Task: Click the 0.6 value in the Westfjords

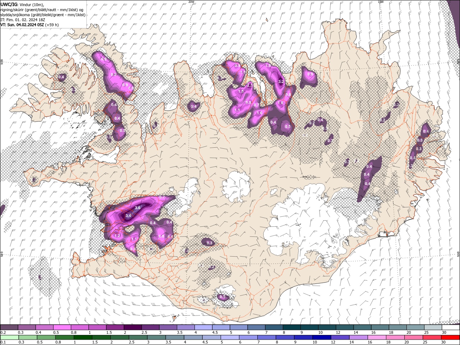Action: click(104, 59)
